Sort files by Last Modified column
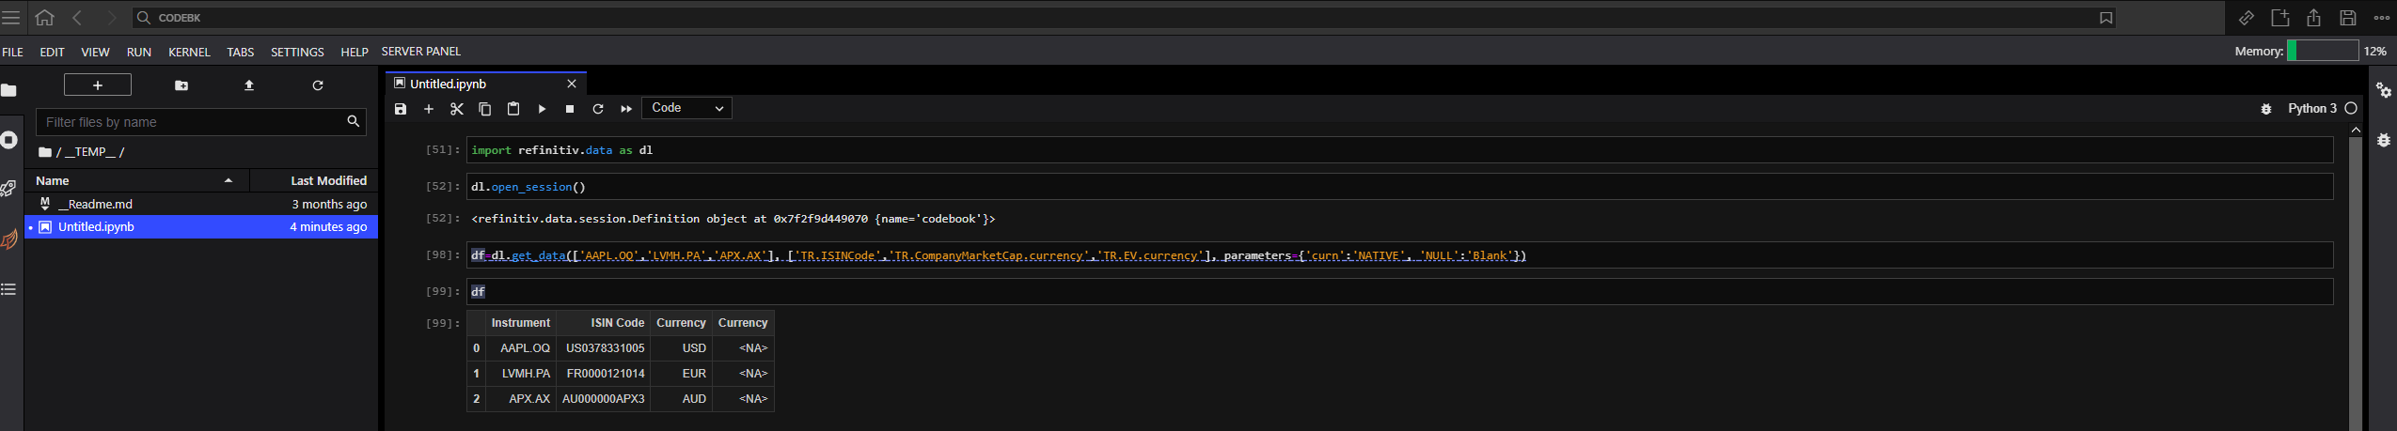2397x431 pixels. (314, 180)
